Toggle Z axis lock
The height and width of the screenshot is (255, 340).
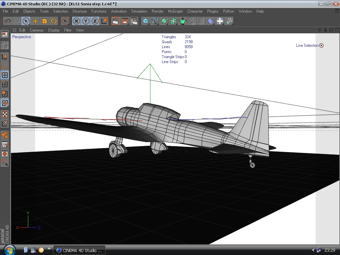95,21
